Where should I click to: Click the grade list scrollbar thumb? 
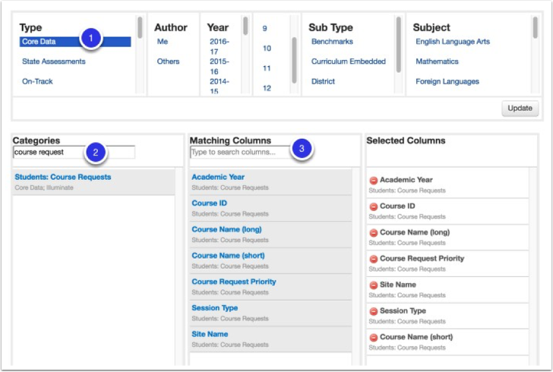click(x=294, y=60)
